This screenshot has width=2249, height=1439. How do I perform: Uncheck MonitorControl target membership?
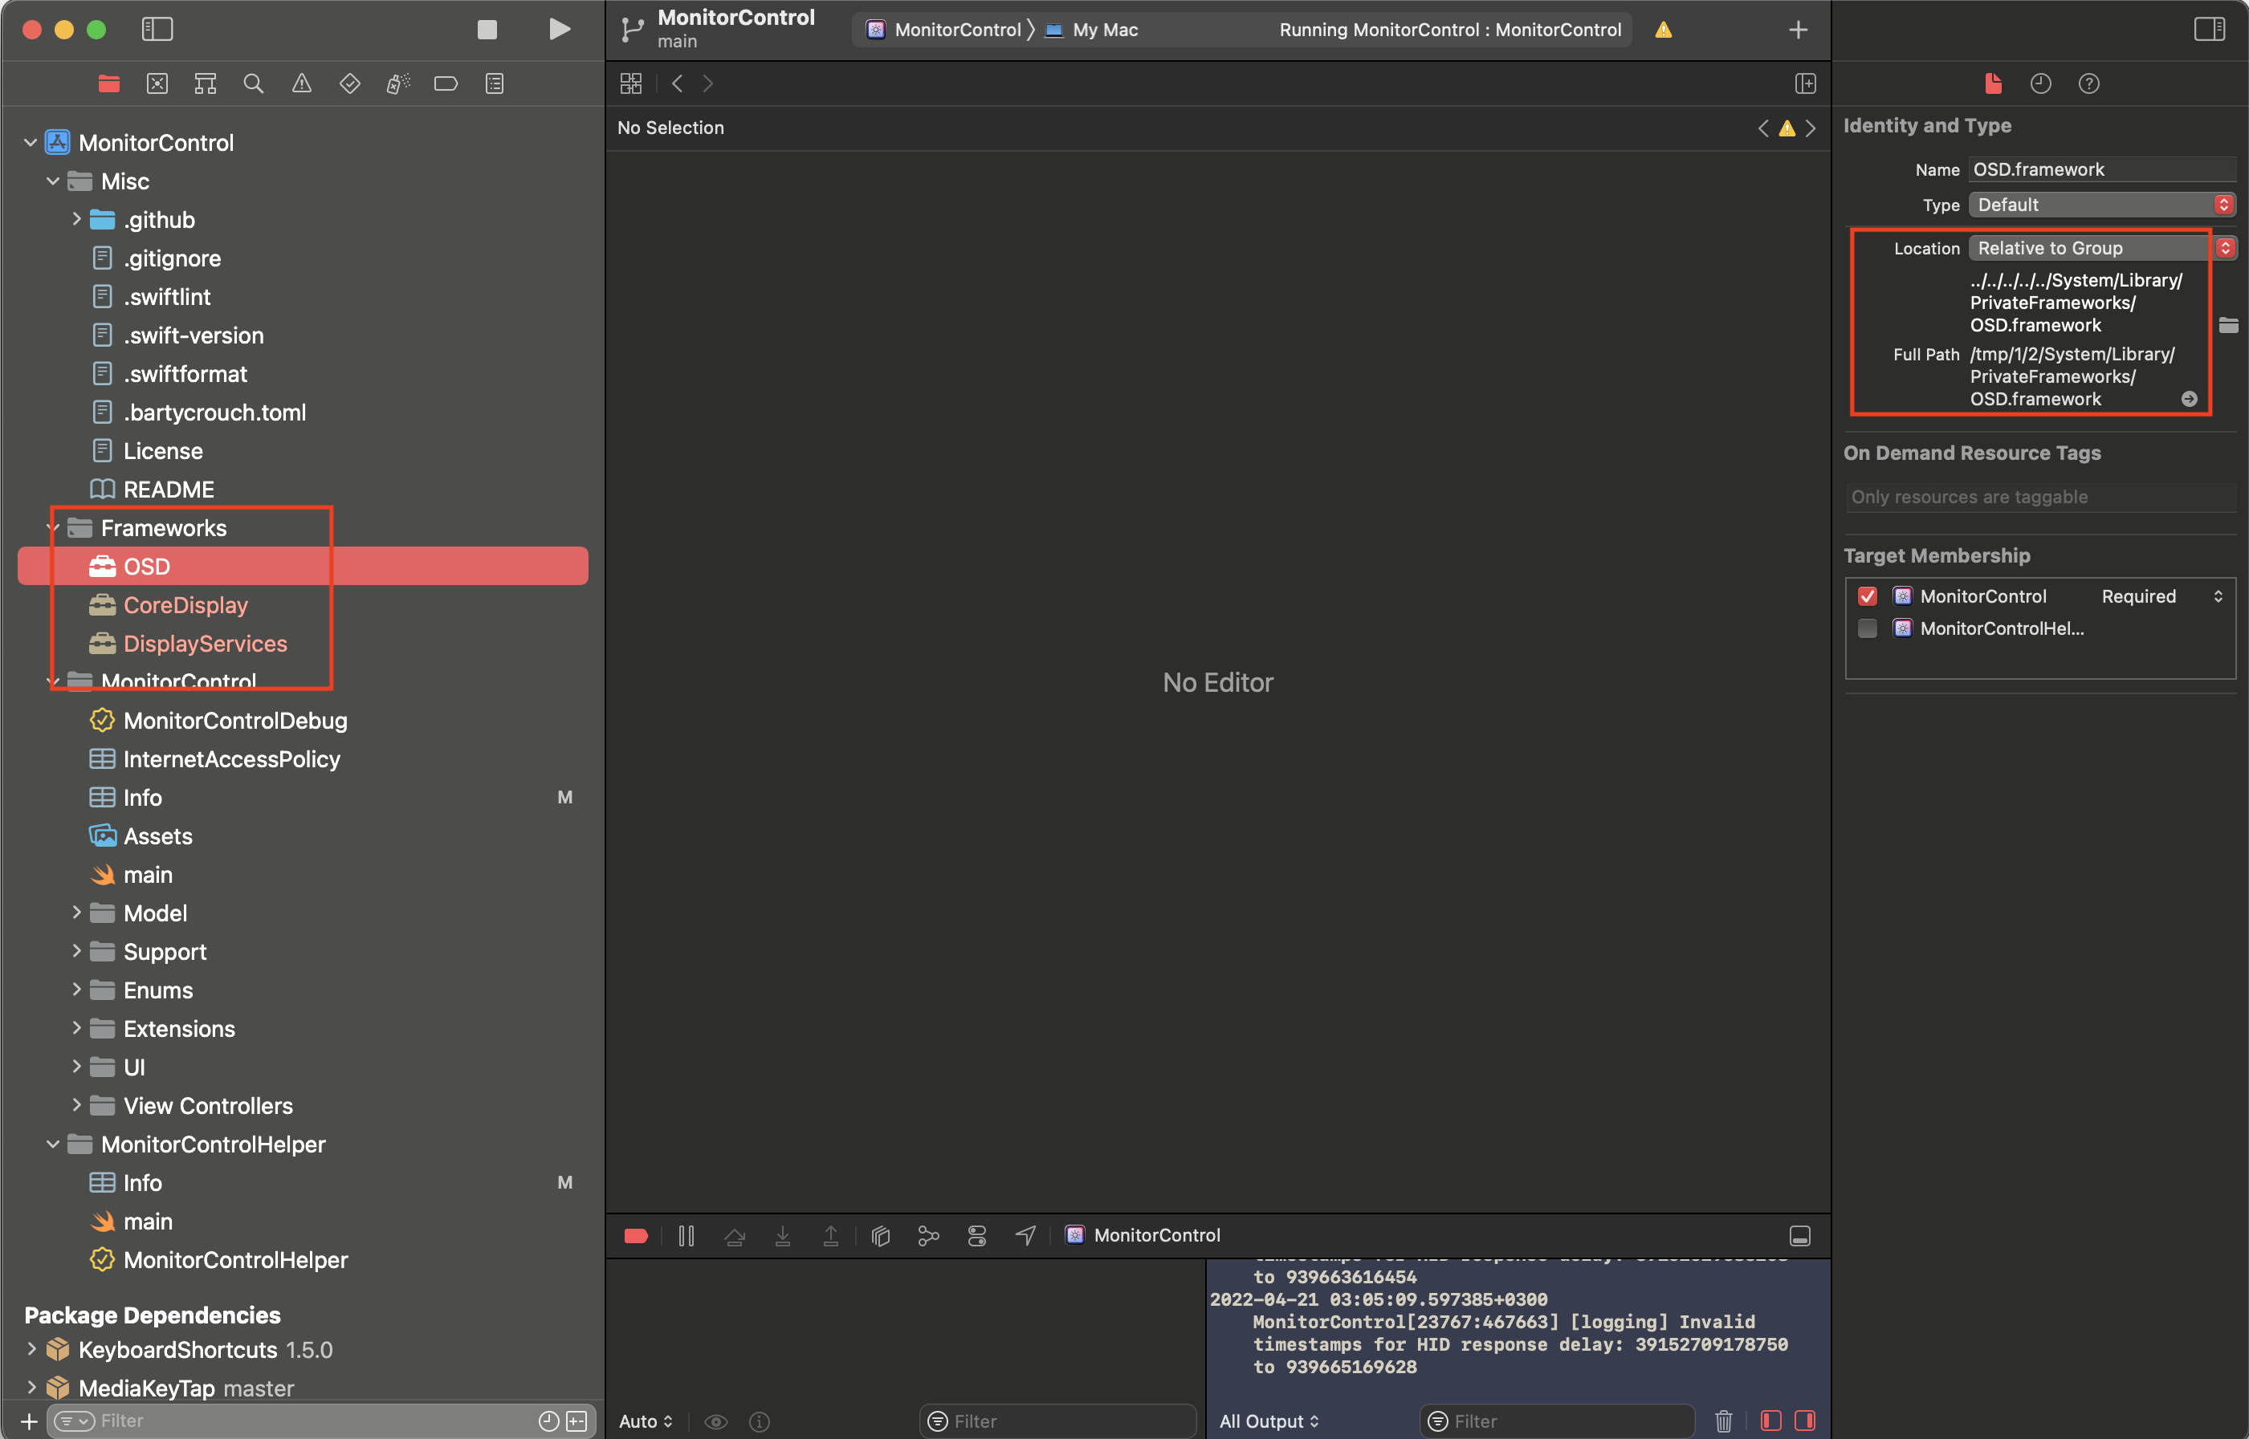click(x=1867, y=596)
